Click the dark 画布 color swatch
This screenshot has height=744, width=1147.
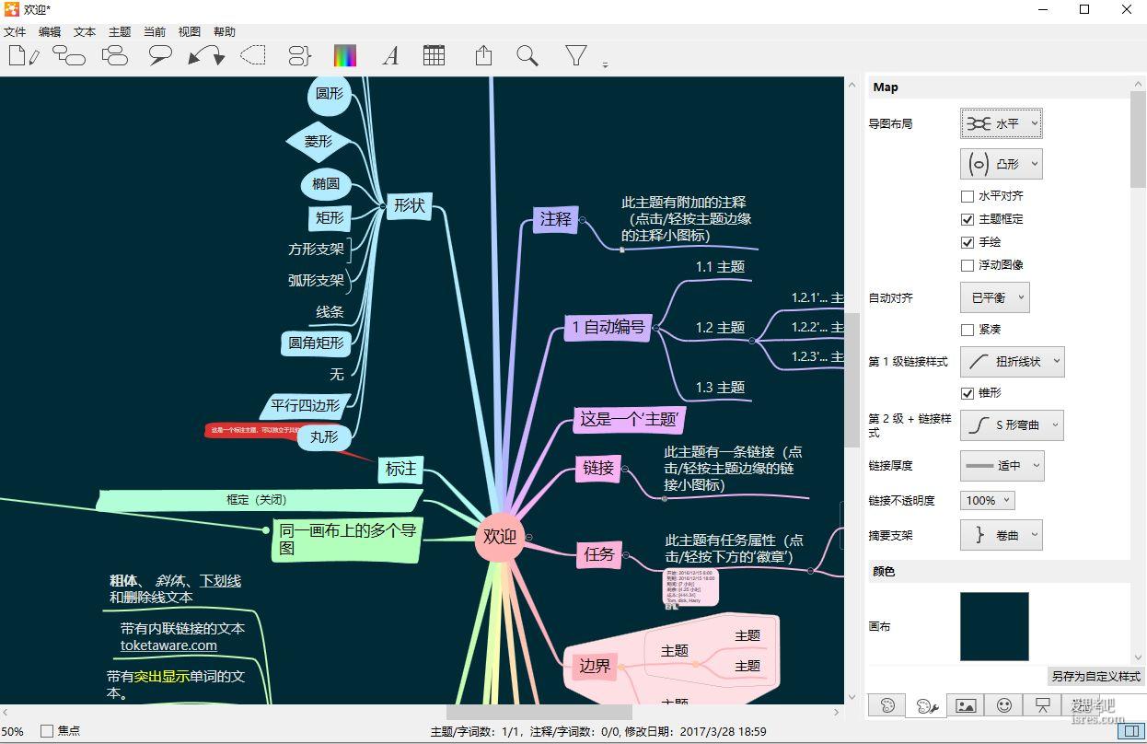point(994,626)
